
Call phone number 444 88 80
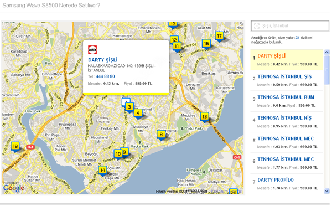click(105, 76)
